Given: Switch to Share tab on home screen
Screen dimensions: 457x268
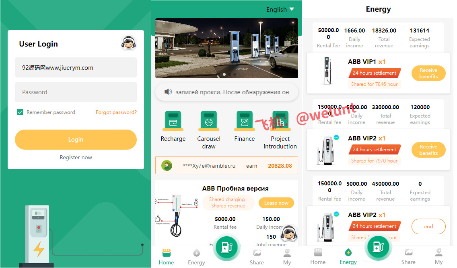Looking at the screenshot, I should coord(257,257).
